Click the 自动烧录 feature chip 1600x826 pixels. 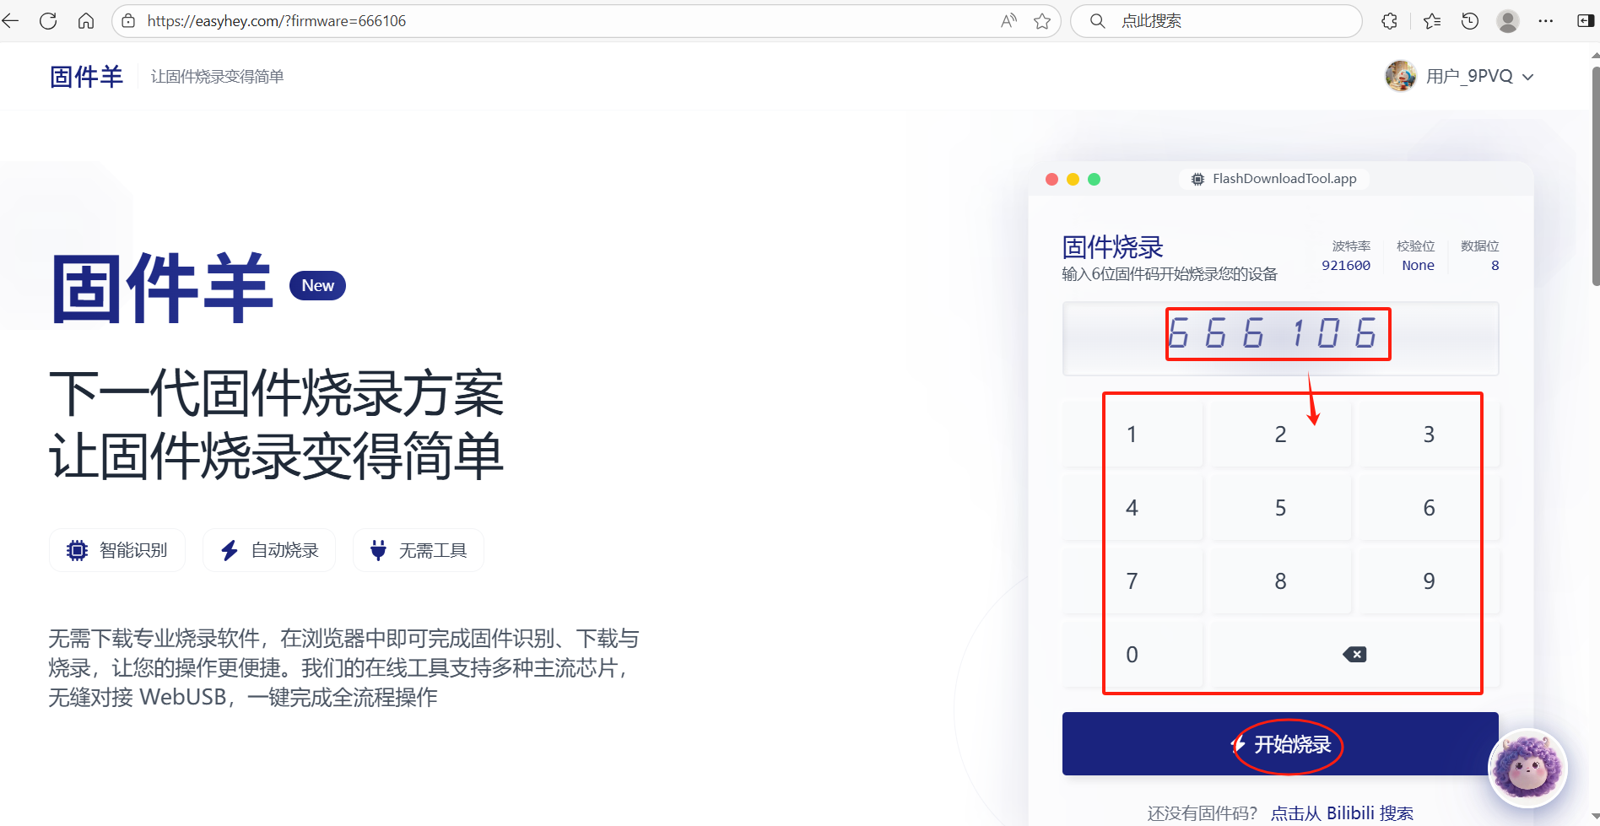(269, 550)
